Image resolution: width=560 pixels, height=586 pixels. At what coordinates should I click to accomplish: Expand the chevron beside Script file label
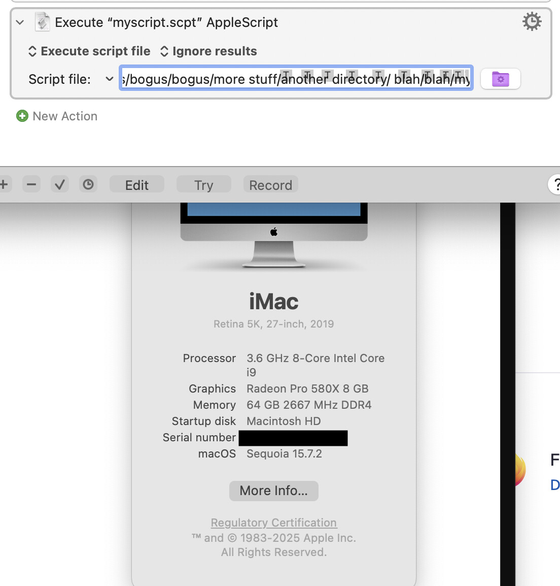[109, 79]
